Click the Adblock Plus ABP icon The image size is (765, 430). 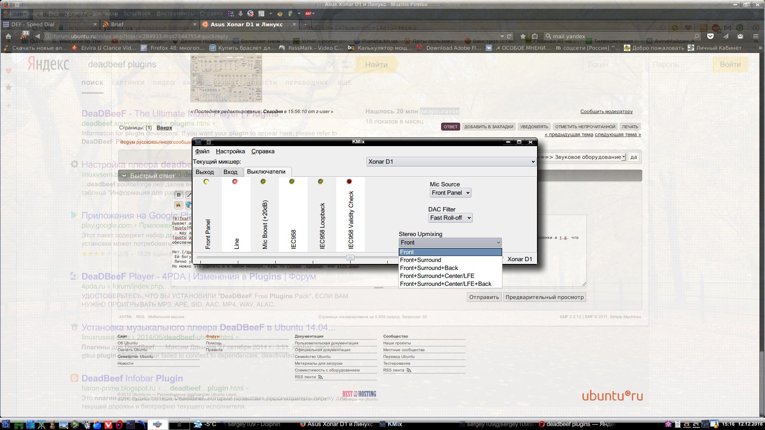tap(308, 14)
